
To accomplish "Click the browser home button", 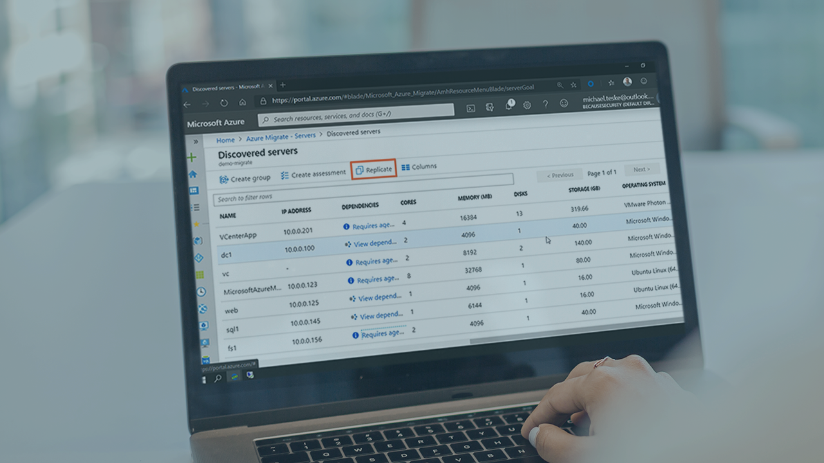I will pos(242,102).
